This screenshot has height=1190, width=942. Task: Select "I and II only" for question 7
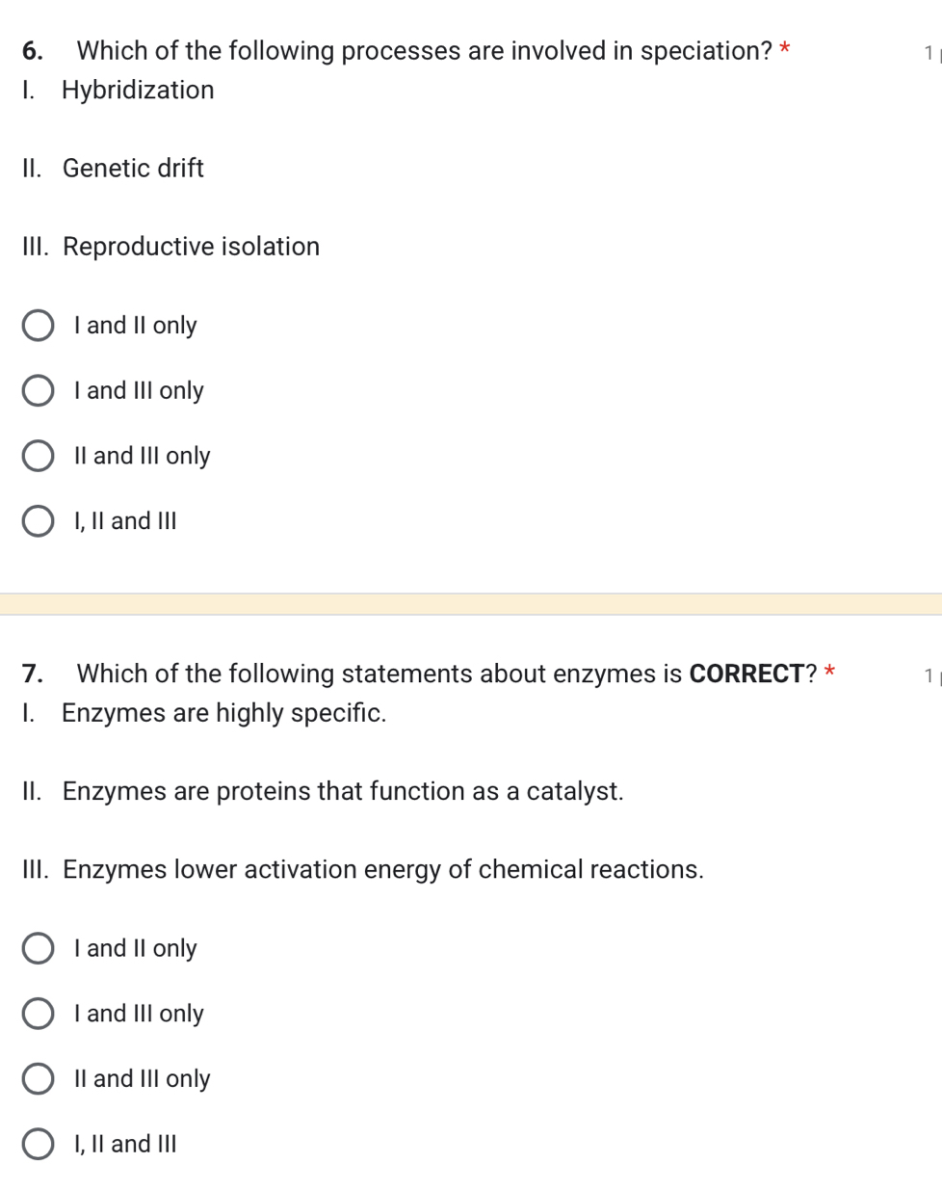[x=39, y=948]
